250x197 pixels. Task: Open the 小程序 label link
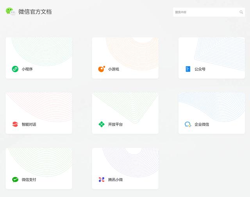27,69
